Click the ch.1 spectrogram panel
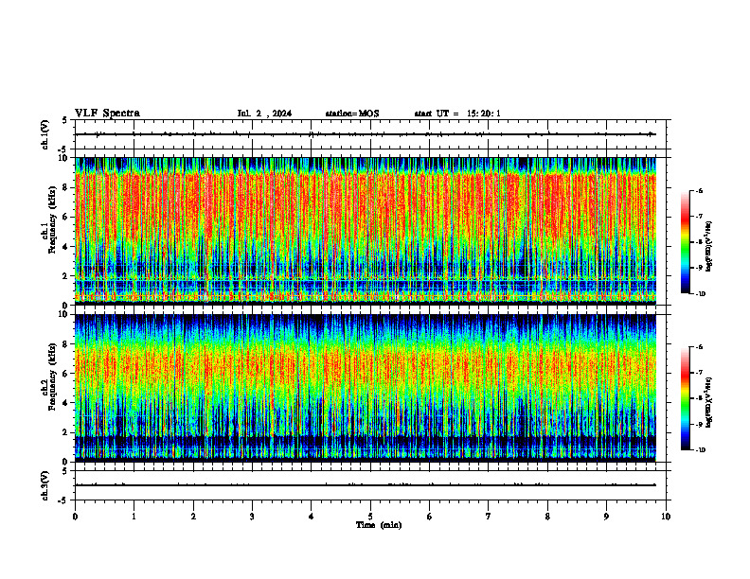 pos(366,231)
